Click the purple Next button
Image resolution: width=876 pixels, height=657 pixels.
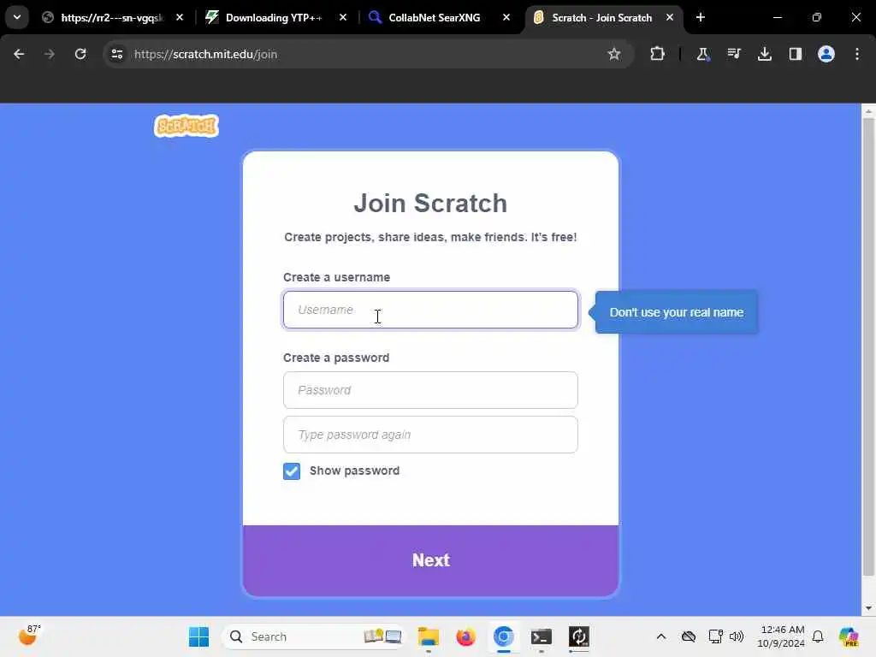pyautogui.click(x=431, y=560)
